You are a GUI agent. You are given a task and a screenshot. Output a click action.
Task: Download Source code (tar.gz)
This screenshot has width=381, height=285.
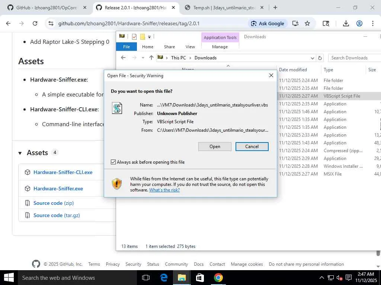tap(57, 215)
